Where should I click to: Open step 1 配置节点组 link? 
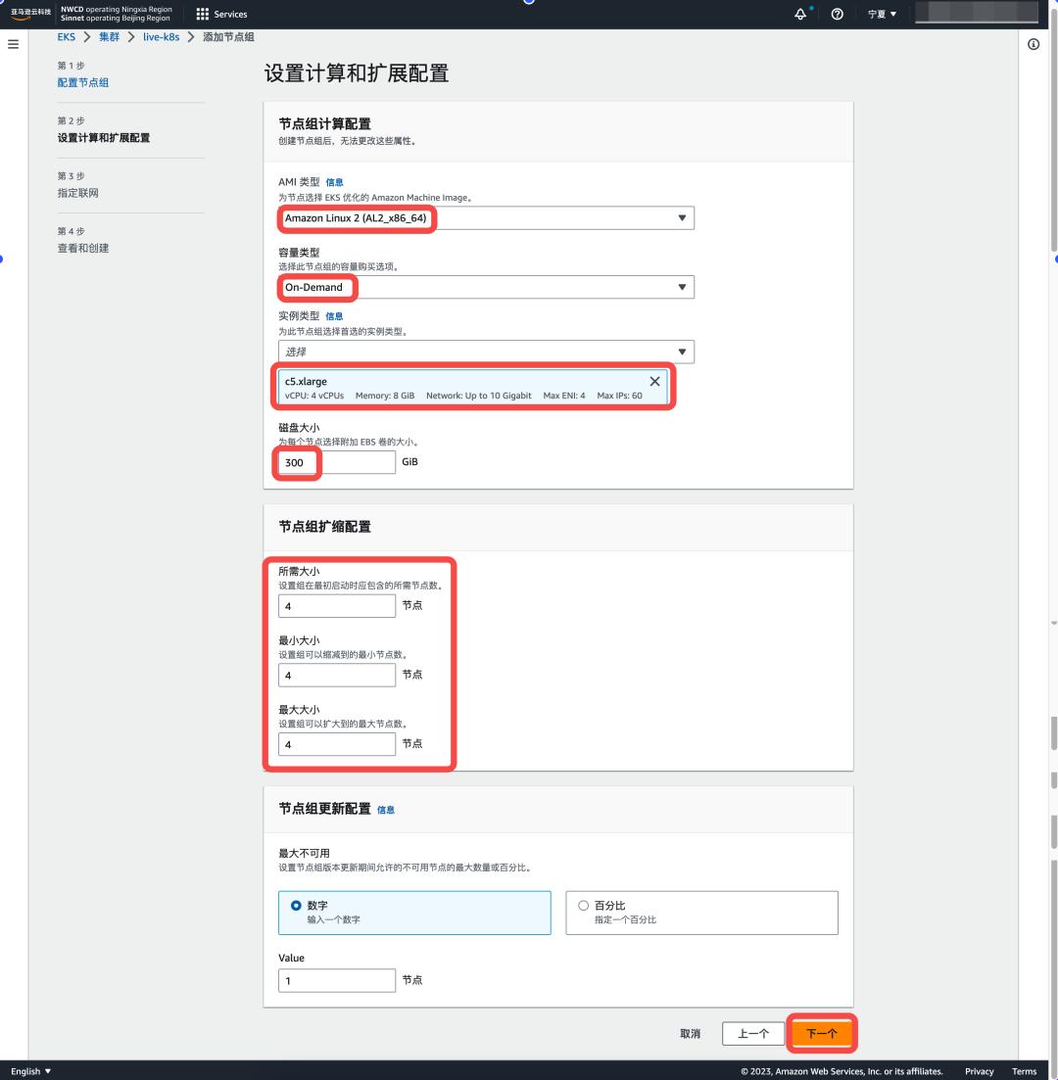click(82, 82)
